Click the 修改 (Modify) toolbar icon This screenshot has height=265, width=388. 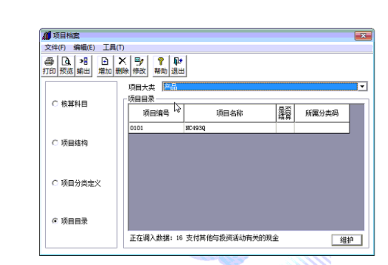coord(139,66)
